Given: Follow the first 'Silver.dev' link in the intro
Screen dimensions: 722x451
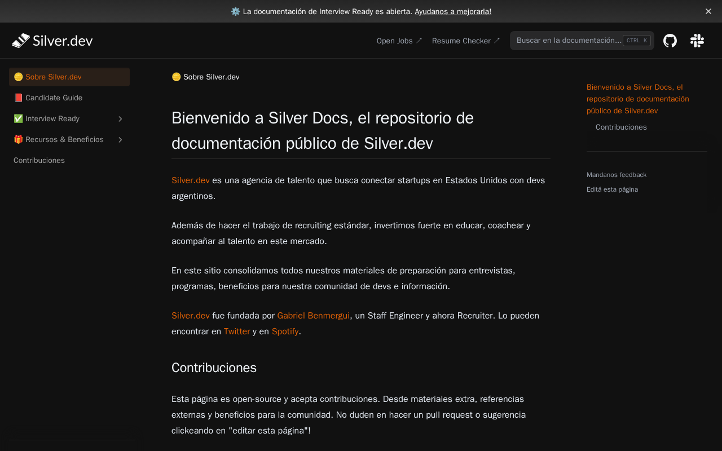Looking at the screenshot, I should coord(191,180).
